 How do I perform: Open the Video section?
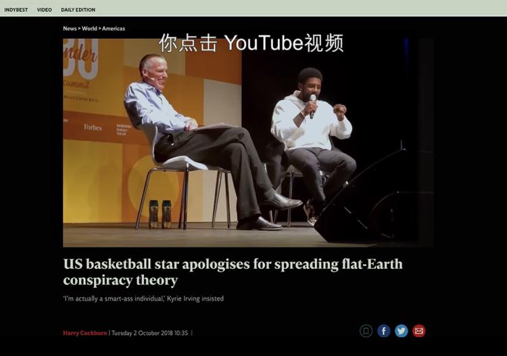(45, 9)
